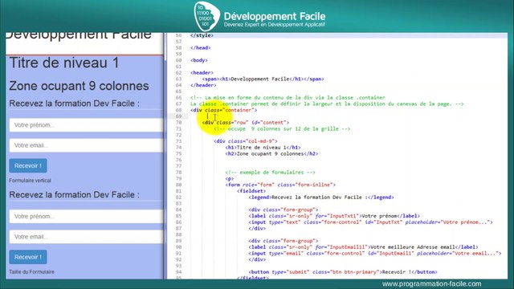Image resolution: width=514 pixels, height=289 pixels.
Task: Click the 'exemple de formulaires' comment line
Action: point(270,173)
